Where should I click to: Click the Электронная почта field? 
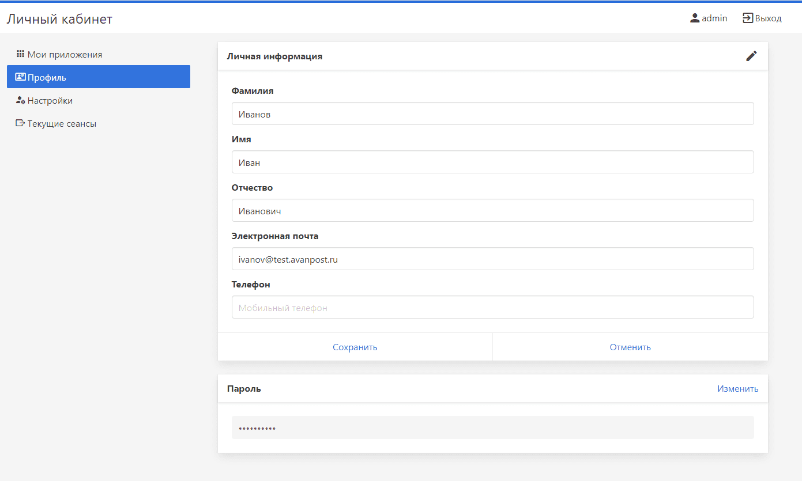[492, 259]
